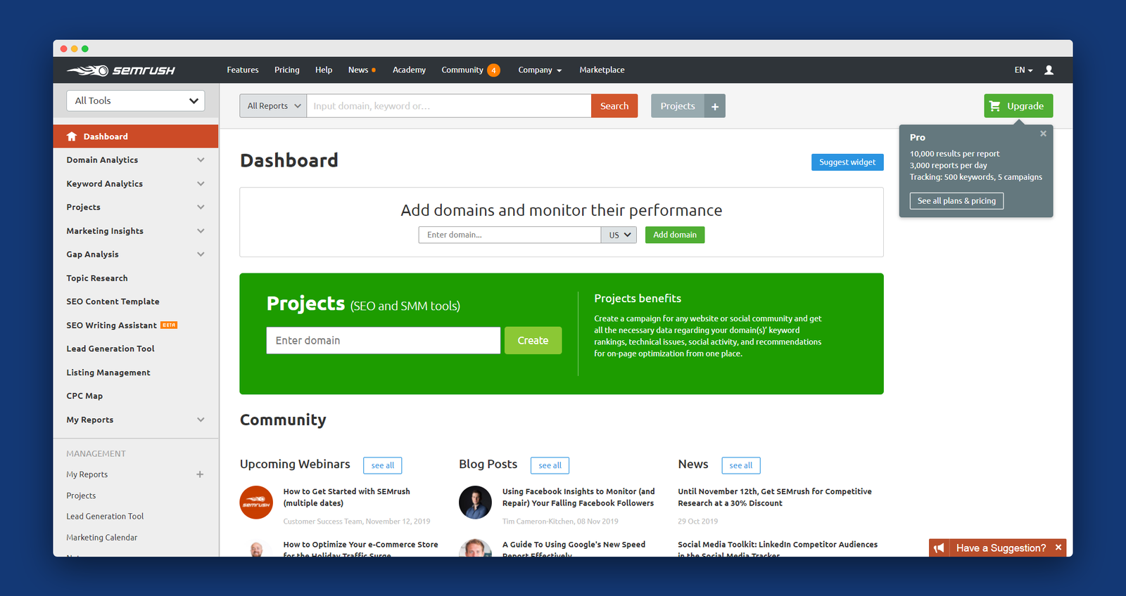The width and height of the screenshot is (1126, 596).
Task: Expand the Keyword Analytics section
Action: pyautogui.click(x=201, y=184)
